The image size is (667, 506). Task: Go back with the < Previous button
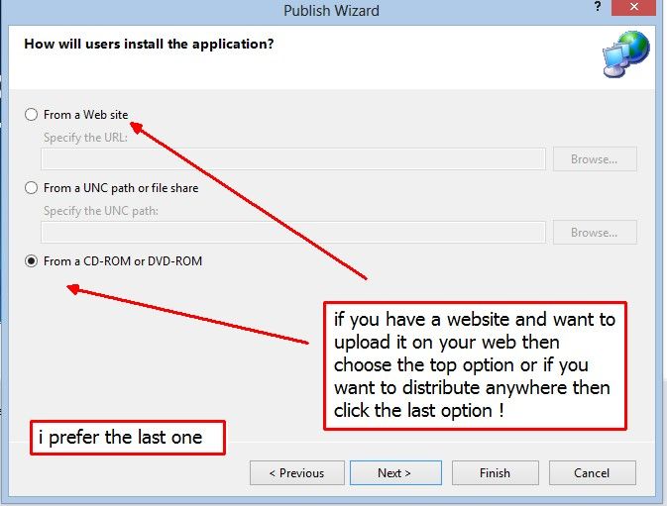tap(297, 473)
